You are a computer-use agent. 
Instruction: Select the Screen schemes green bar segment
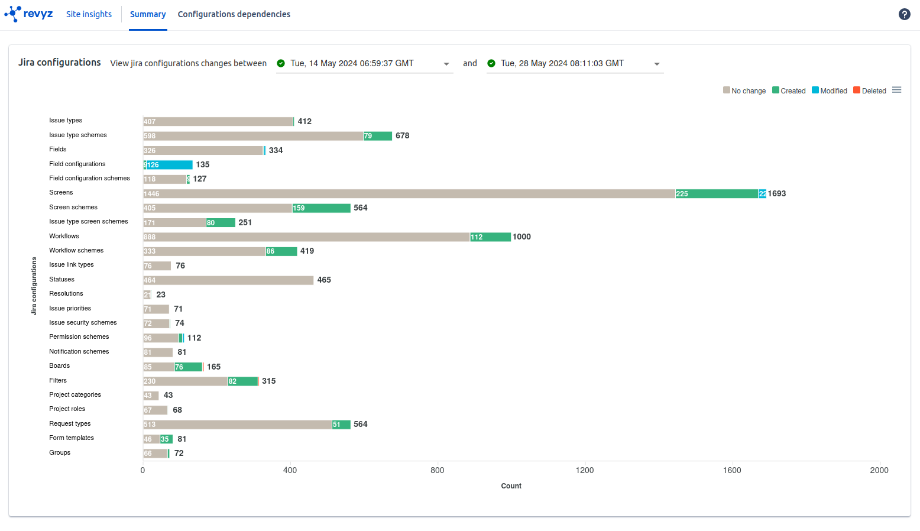coord(322,208)
